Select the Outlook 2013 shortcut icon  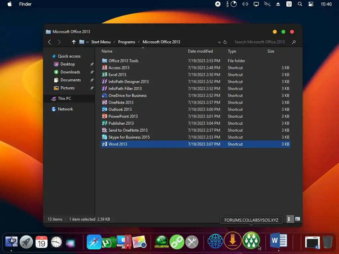(104, 109)
